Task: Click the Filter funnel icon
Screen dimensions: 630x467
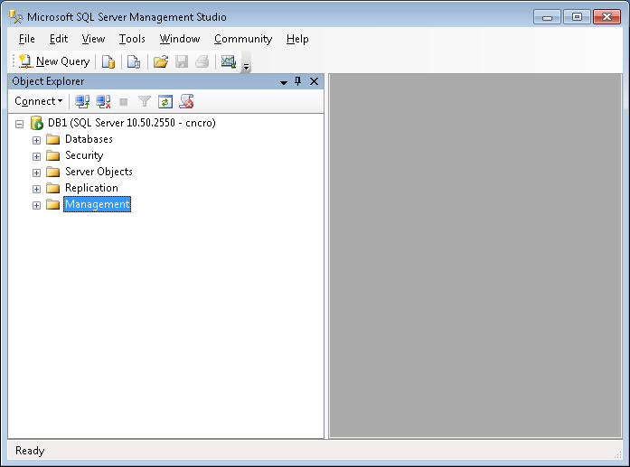Action: (145, 101)
